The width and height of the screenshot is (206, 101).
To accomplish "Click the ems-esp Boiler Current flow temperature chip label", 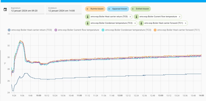I will point(158,17).
